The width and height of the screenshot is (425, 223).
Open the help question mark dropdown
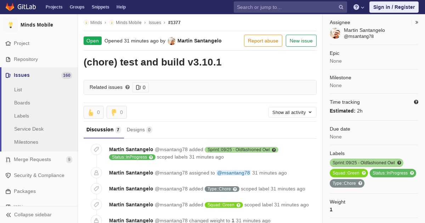click(x=359, y=7)
